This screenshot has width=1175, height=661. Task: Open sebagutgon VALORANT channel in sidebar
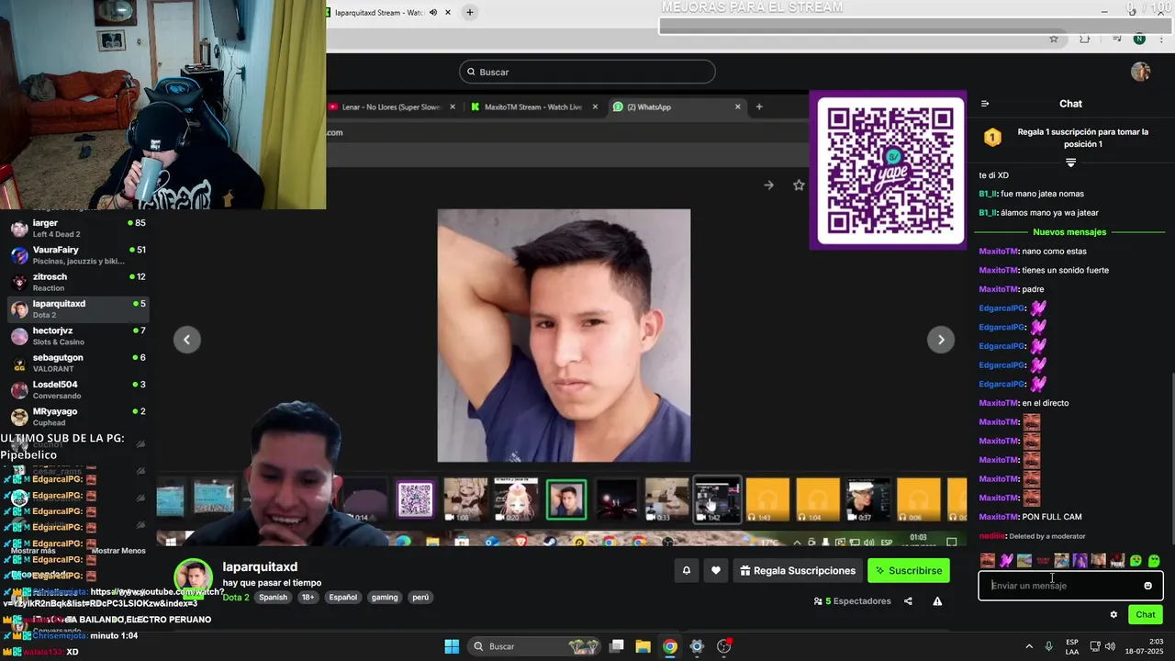[78, 363]
